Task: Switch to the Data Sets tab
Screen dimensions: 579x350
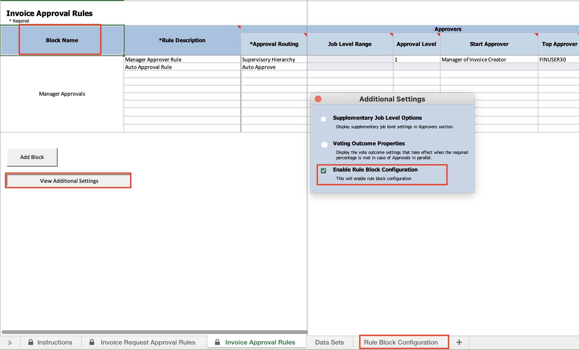Action: pyautogui.click(x=329, y=342)
